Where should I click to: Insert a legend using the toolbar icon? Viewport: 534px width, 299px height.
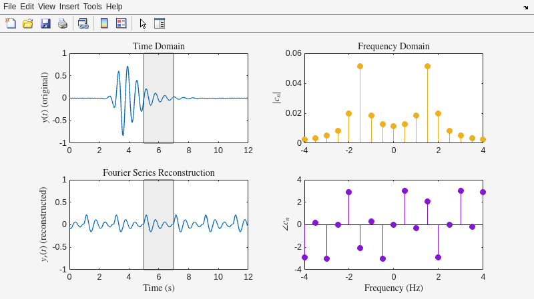point(121,23)
